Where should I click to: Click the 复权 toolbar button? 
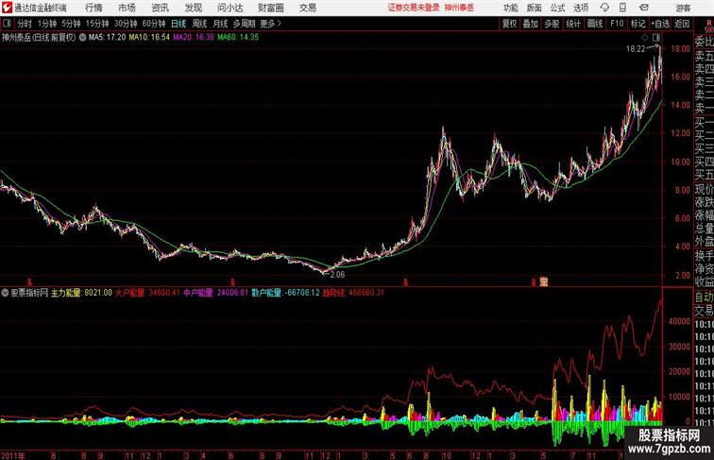509,24
